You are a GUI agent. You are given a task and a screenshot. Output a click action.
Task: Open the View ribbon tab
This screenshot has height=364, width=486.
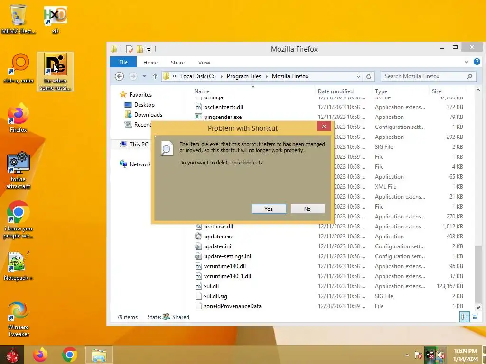point(204,63)
